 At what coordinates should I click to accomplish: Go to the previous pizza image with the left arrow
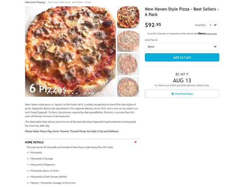(29, 51)
